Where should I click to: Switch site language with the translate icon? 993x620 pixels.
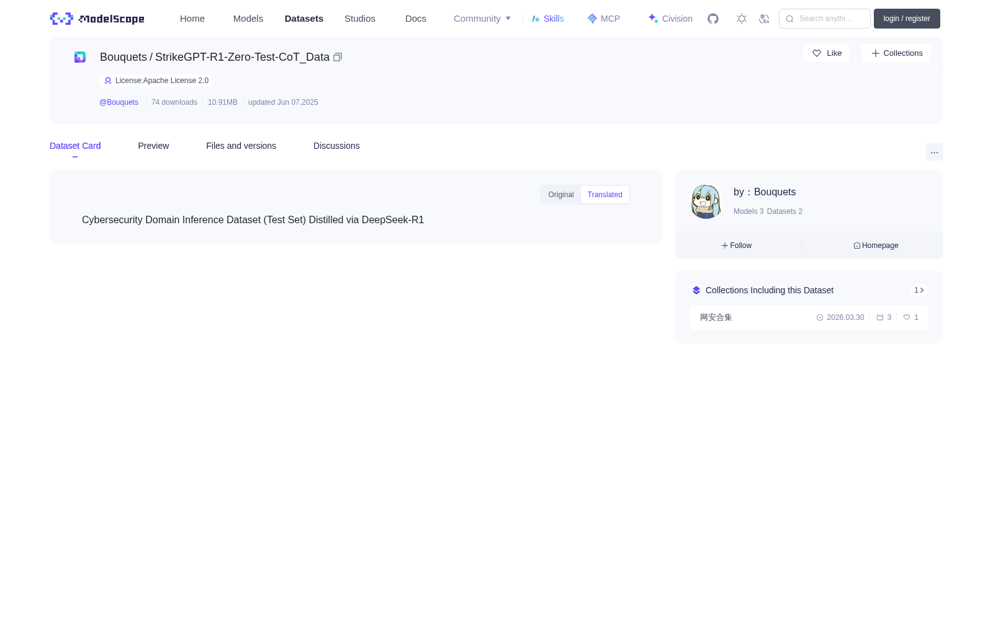(764, 19)
